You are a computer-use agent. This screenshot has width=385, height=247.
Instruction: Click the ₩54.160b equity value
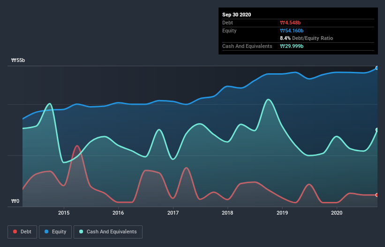(x=292, y=31)
